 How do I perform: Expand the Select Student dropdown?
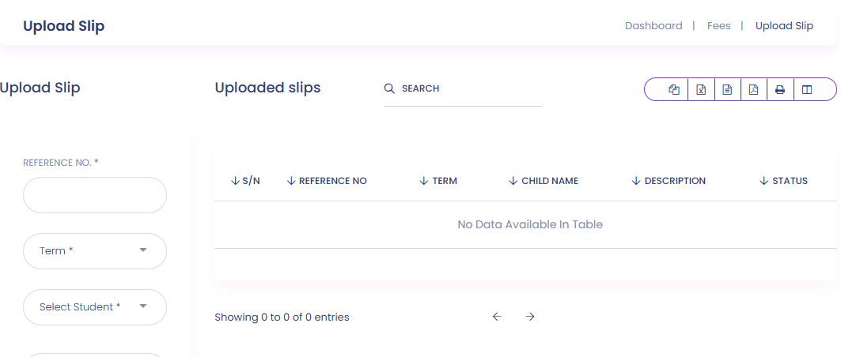[95, 307]
